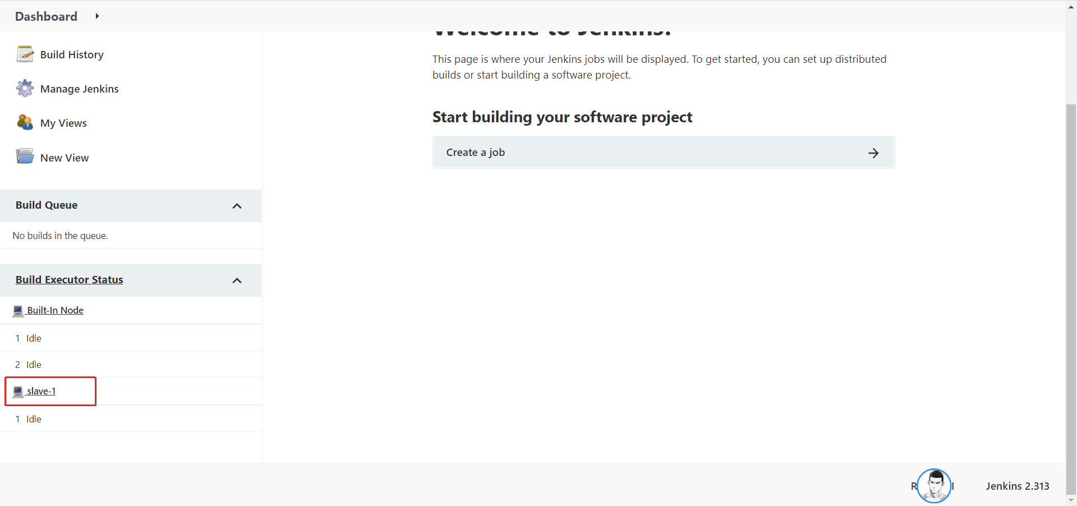Open the Built-In Node link
The height and width of the screenshot is (506, 1077).
(55, 310)
